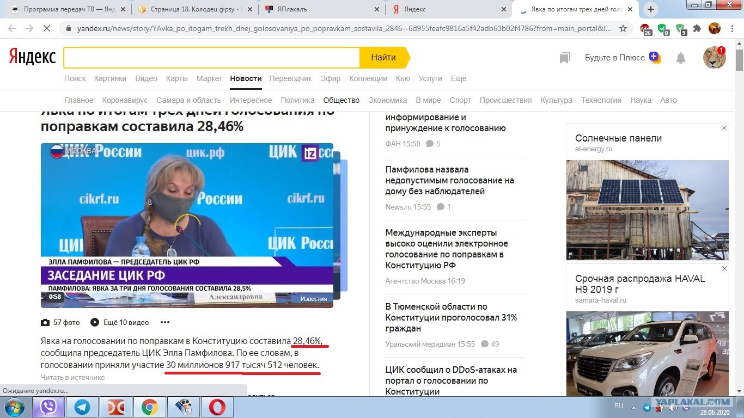Screen dimensions: 744x418
Task: Open the Памфилова назвала недопустимым story
Action: click(x=450, y=180)
